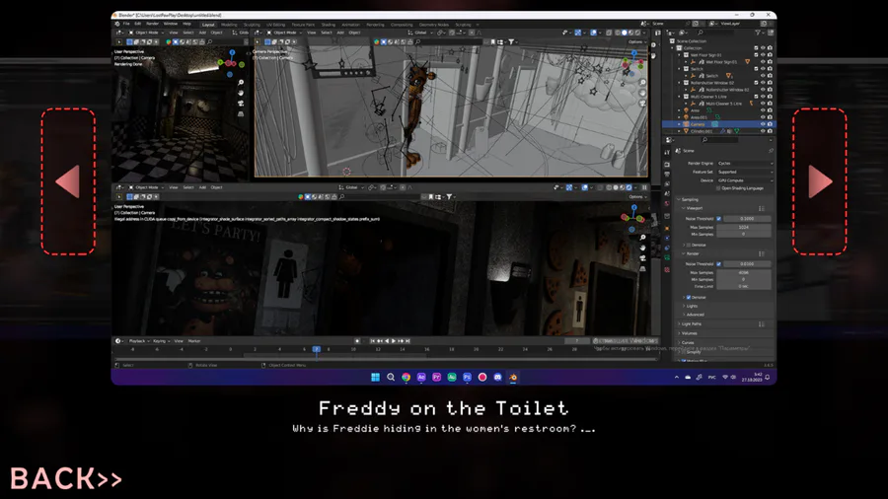Collapse the Wet Floor Sign 01 collection
The image size is (888, 499).
[x=680, y=55]
